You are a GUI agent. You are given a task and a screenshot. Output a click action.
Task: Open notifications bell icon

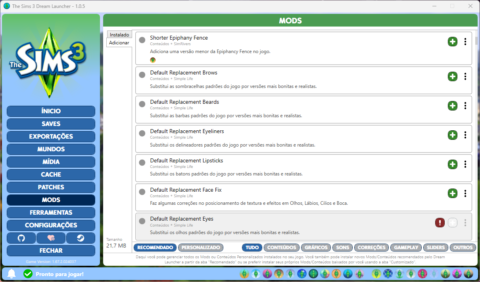(12, 274)
